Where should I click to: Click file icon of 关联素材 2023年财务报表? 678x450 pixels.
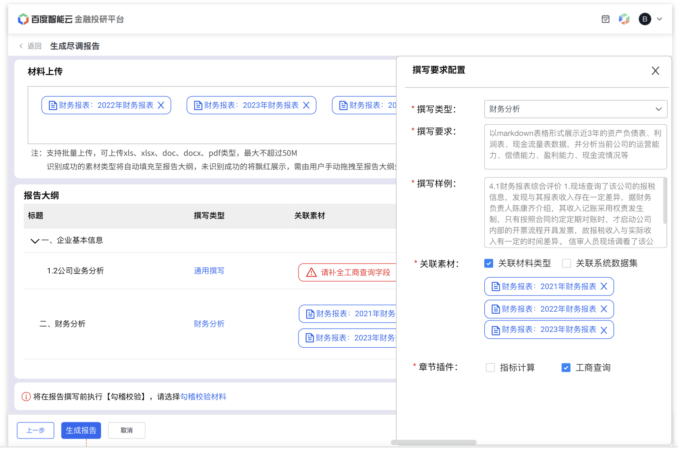[496, 330]
